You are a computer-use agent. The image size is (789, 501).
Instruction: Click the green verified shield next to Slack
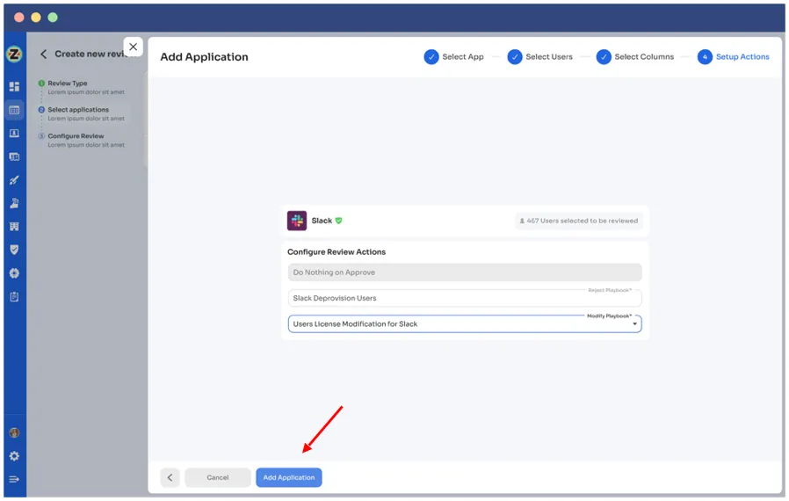[338, 221]
